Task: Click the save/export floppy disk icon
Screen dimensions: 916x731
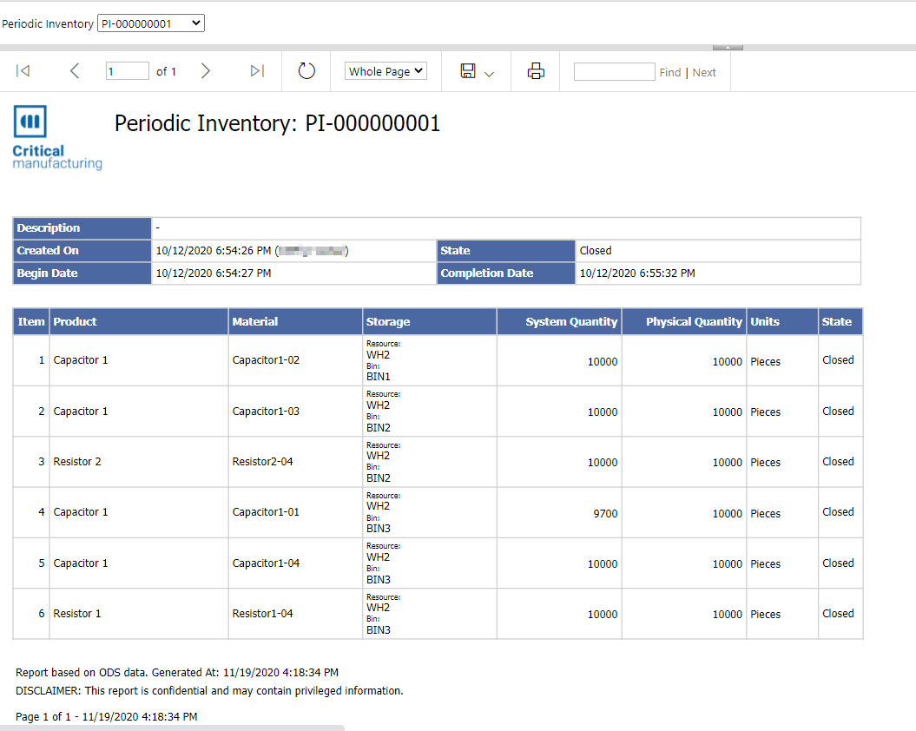Action: 468,71
